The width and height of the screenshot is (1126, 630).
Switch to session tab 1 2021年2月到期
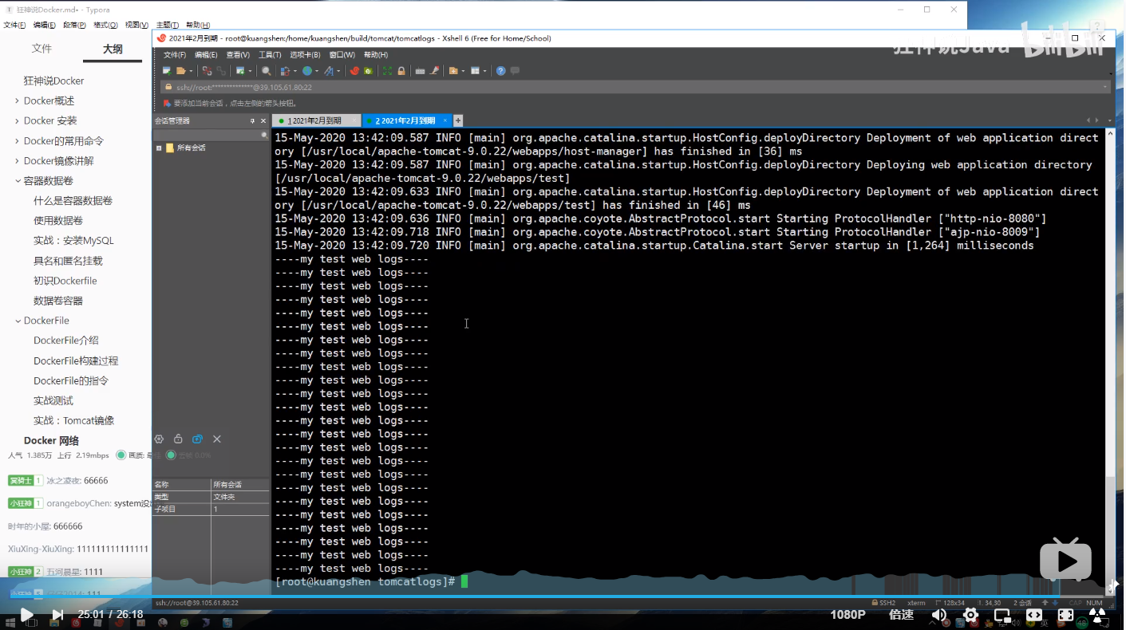315,120
